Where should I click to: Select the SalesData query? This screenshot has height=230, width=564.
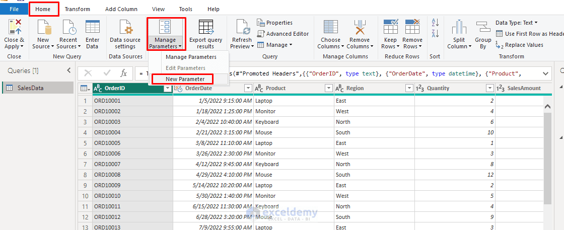(x=38, y=88)
